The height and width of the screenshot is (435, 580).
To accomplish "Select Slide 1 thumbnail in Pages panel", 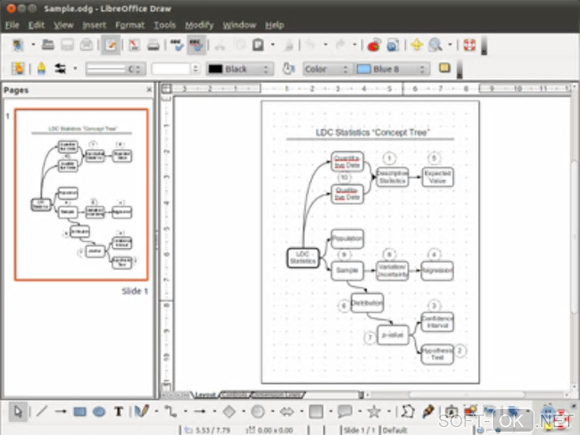I will tap(81, 194).
